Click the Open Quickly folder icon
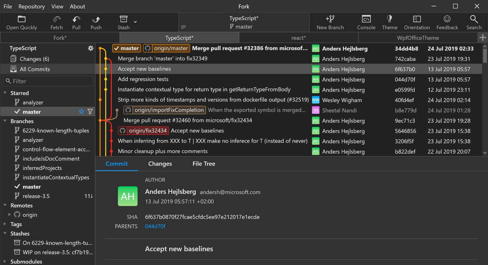This screenshot has height=265, width=488. pyautogui.click(x=22, y=19)
